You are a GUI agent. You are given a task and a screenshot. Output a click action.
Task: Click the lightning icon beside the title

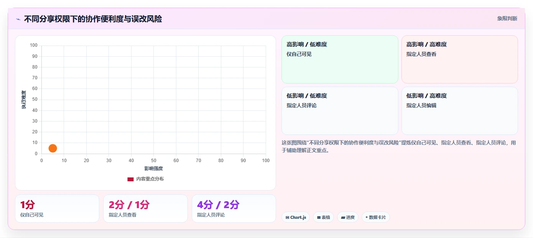pyautogui.click(x=18, y=19)
